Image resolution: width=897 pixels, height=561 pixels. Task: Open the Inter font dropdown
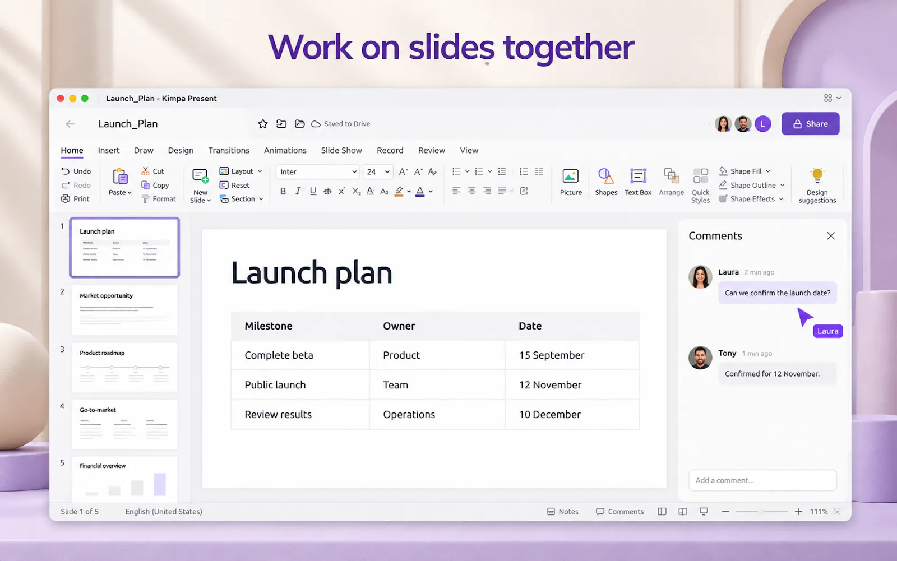[317, 172]
